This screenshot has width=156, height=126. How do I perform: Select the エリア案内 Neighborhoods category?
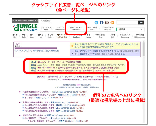140,36
